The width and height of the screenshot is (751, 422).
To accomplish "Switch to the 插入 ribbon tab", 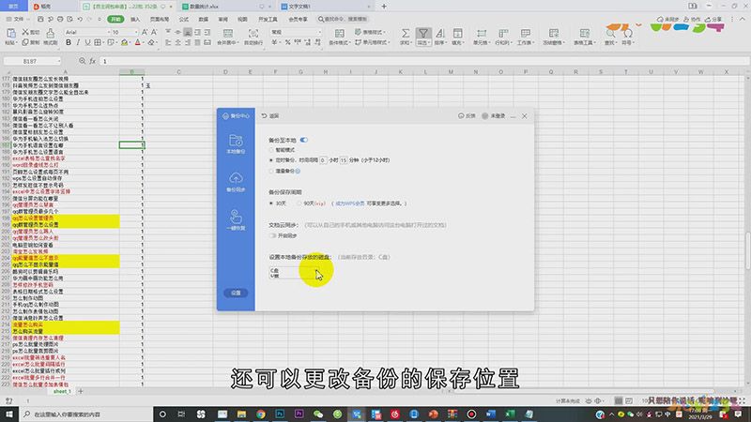I will (x=135, y=19).
